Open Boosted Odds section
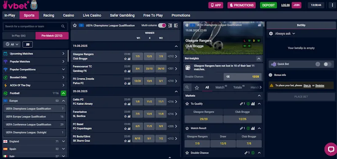 [x=35, y=77]
